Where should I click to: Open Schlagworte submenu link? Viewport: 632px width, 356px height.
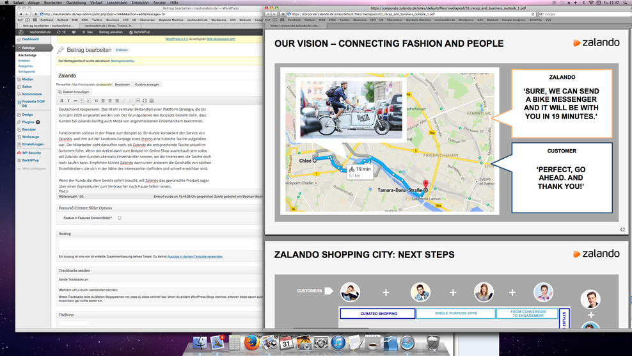pyautogui.click(x=27, y=72)
